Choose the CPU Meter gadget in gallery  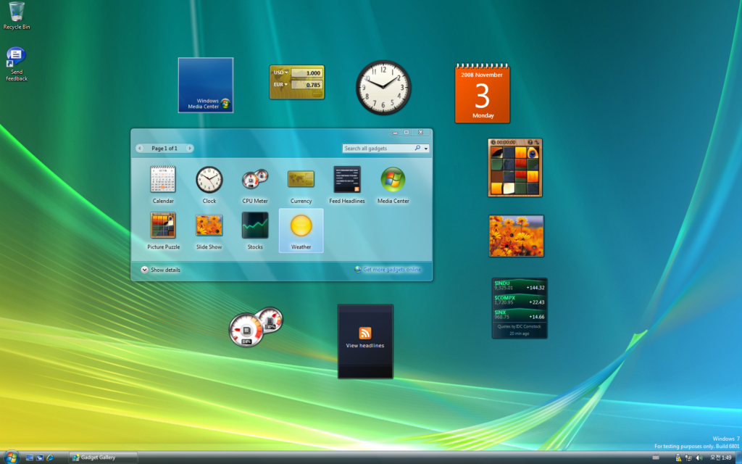[255, 185]
